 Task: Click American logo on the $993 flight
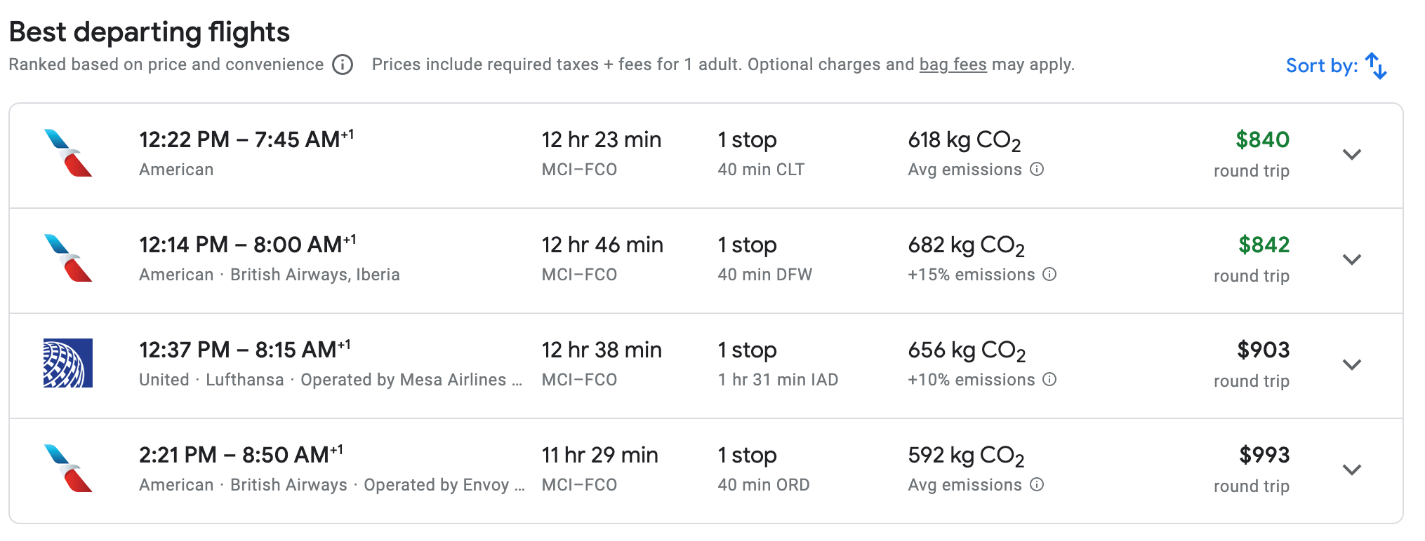pyautogui.click(x=68, y=468)
